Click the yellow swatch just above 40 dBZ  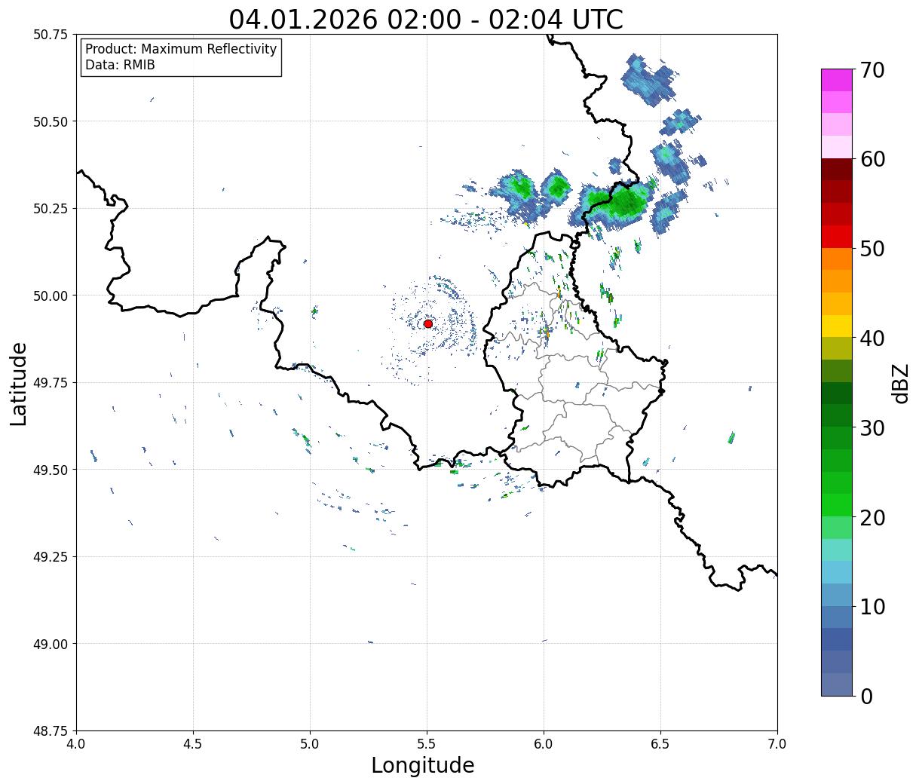coord(837,326)
